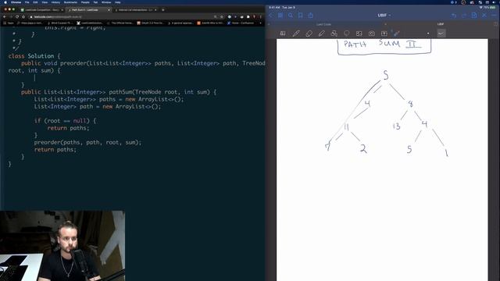Open the Chrome application menu
The width and height of the screenshot is (500, 281).
click(16, 2)
